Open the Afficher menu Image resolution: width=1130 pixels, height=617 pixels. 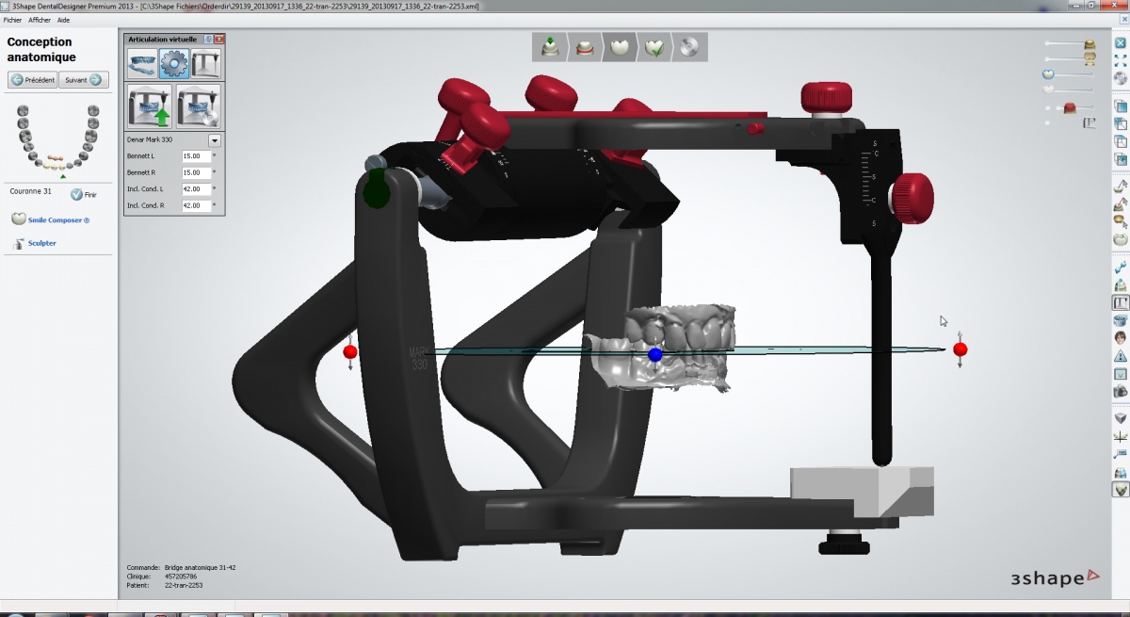40,20
